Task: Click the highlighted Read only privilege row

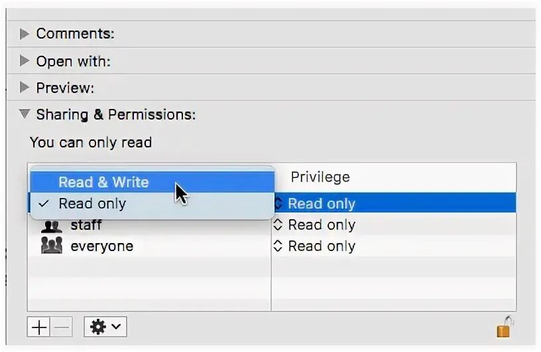Action: click(x=395, y=203)
